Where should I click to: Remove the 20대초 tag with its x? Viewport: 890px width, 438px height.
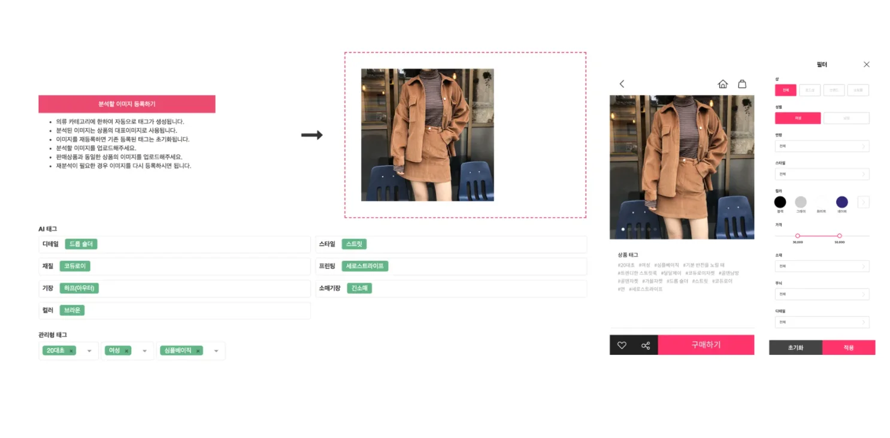[x=71, y=351]
